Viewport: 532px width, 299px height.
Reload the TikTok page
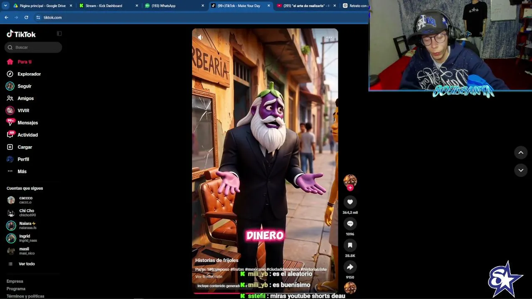click(x=26, y=17)
